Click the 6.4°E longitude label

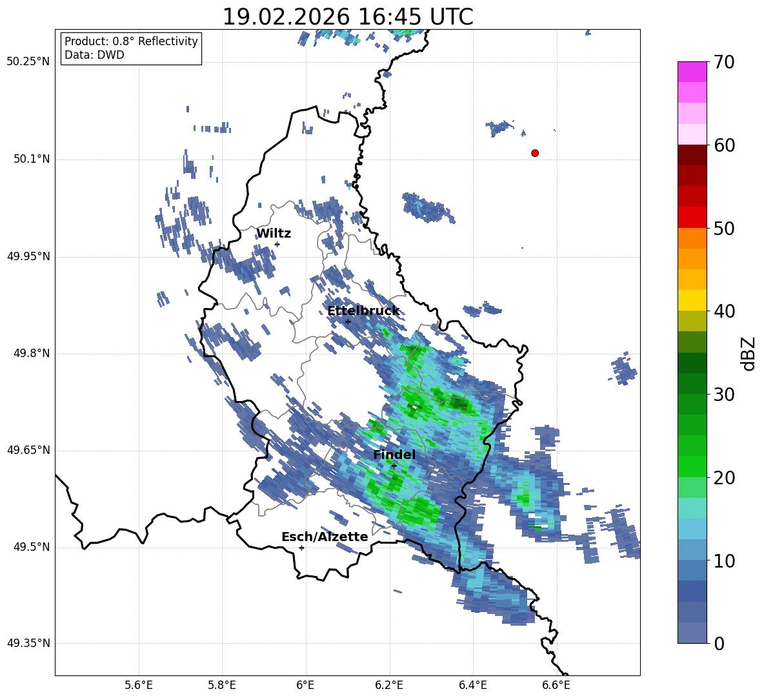[472, 685]
